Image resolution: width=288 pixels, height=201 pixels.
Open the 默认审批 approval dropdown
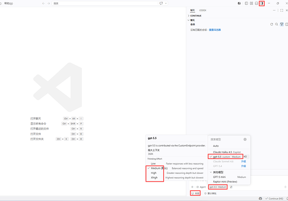coord(210,193)
